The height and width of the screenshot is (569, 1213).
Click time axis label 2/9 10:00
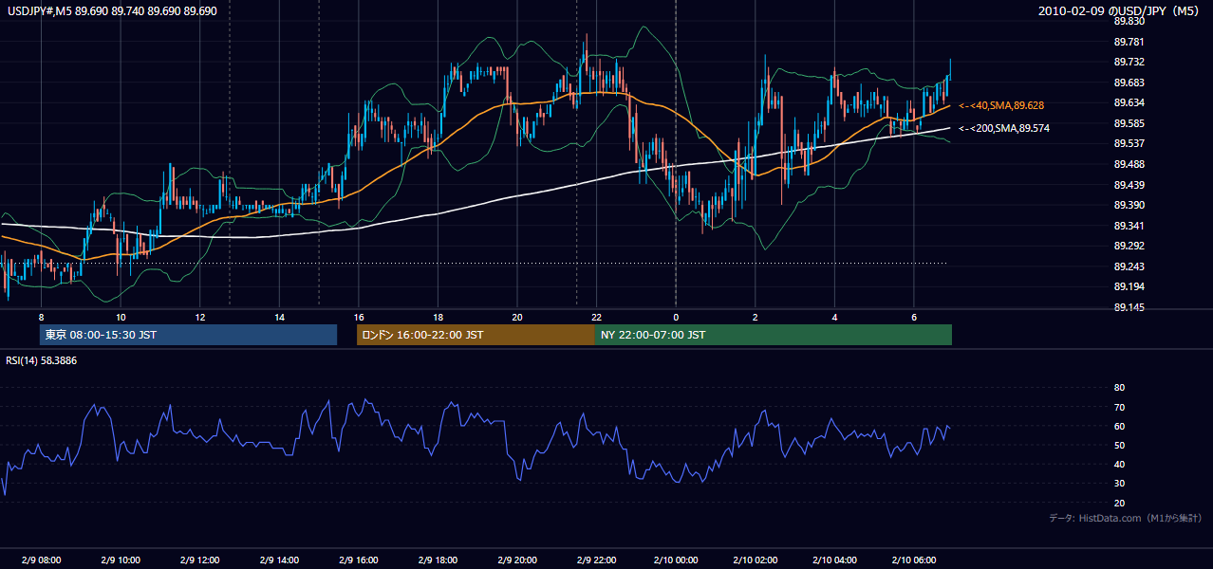pos(121,560)
